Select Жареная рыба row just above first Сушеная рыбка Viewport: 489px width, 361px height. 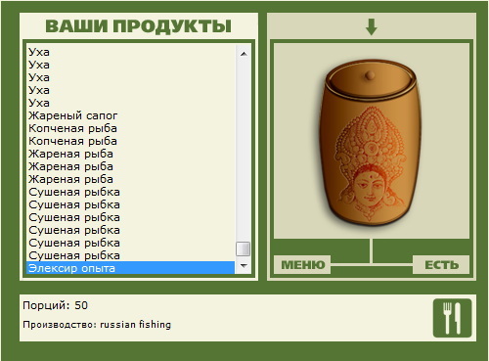[130, 179]
